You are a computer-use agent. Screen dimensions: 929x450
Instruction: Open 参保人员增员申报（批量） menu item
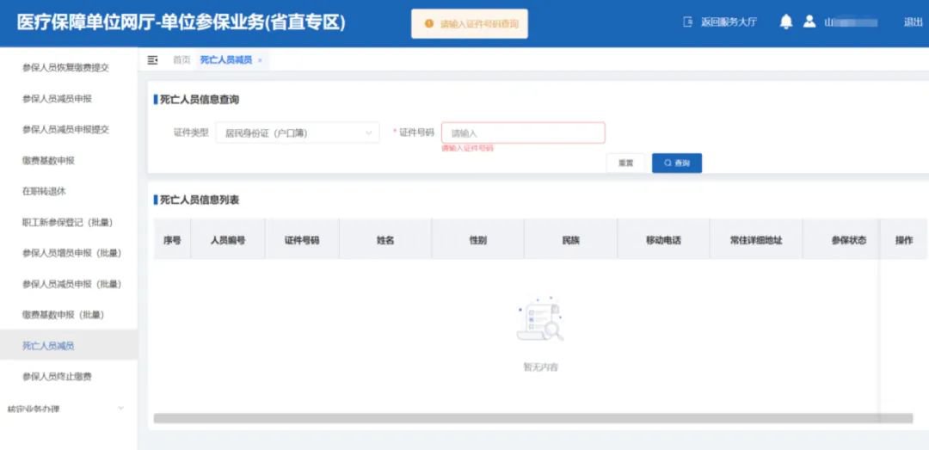pyautogui.click(x=71, y=253)
